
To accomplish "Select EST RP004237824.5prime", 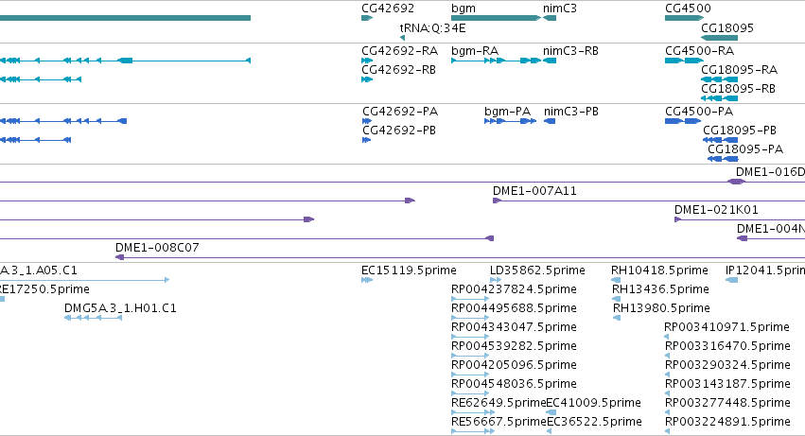I will coord(514,289).
